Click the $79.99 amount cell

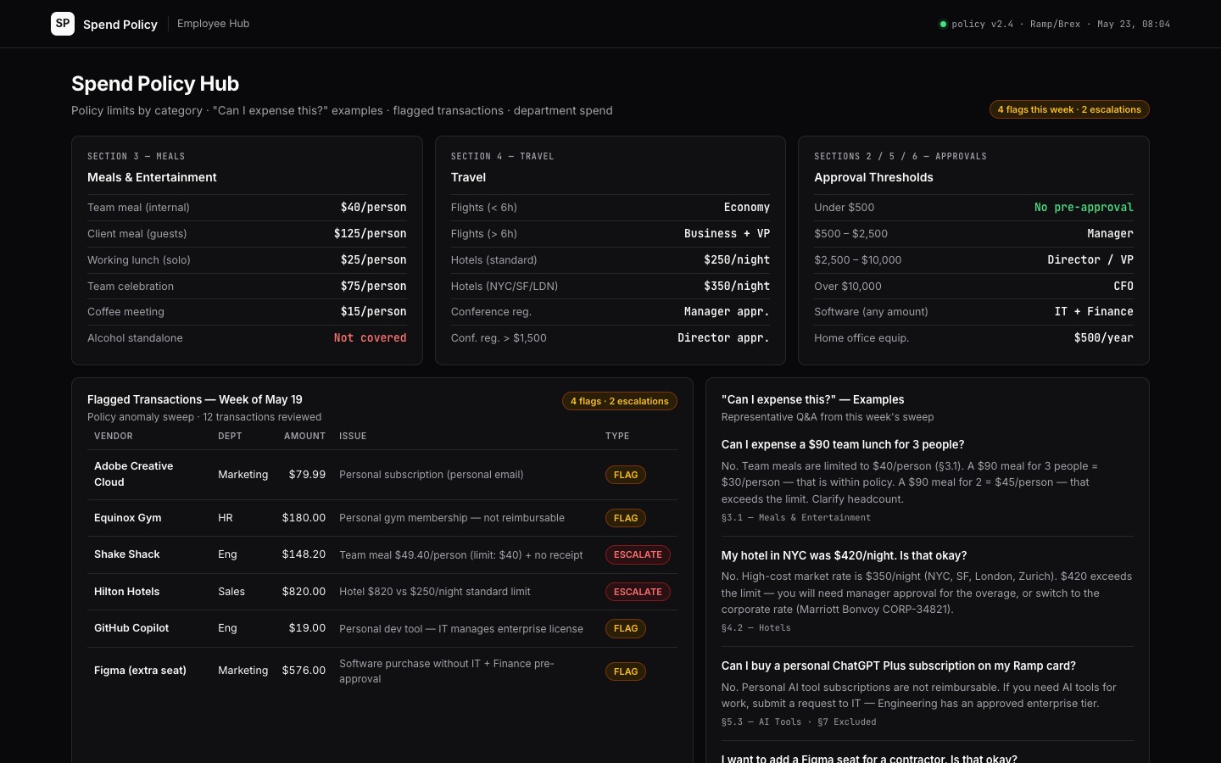pos(307,475)
